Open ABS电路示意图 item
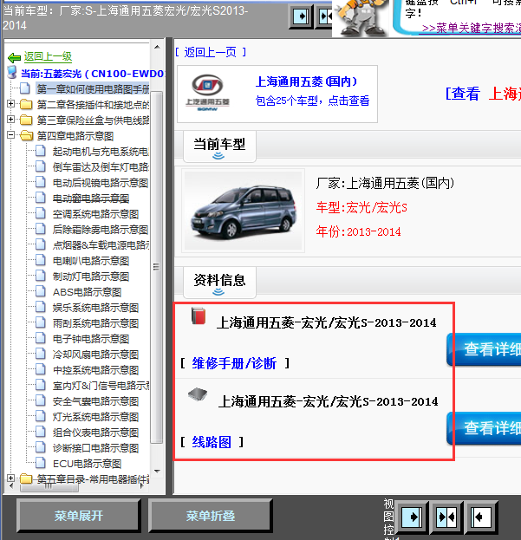 (x=87, y=292)
